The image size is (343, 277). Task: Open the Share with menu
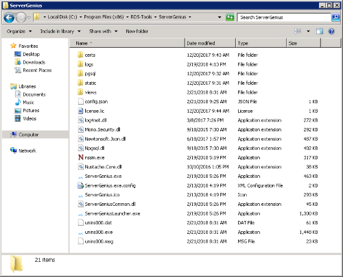(103, 31)
